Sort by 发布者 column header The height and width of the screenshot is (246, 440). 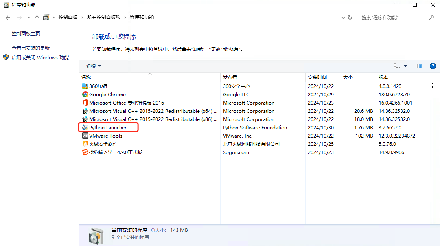point(263,77)
